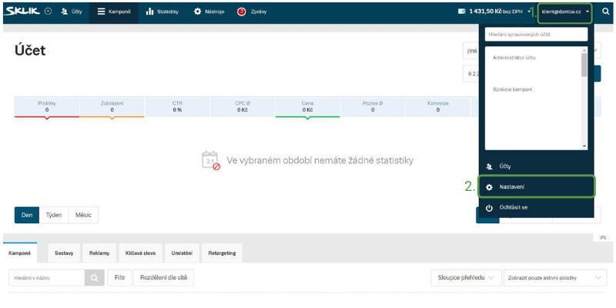Select the Den view toggle
The width and height of the screenshot is (616, 308).
26,215
